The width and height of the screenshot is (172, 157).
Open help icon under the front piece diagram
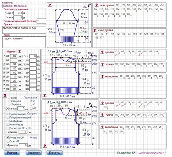[x=45, y=146]
